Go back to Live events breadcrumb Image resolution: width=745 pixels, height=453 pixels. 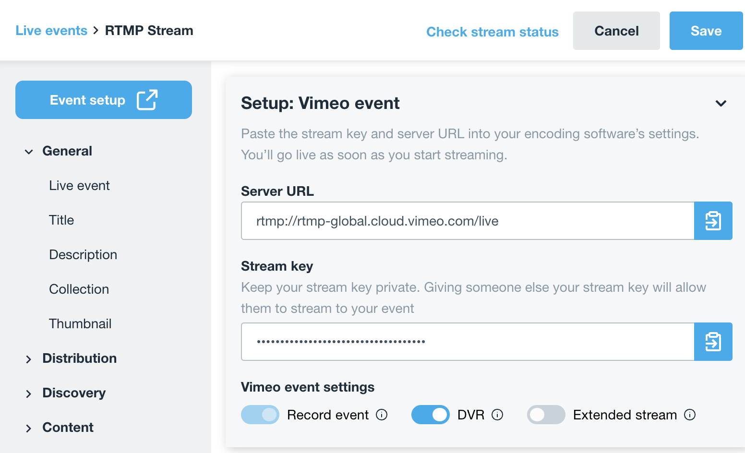(x=51, y=31)
